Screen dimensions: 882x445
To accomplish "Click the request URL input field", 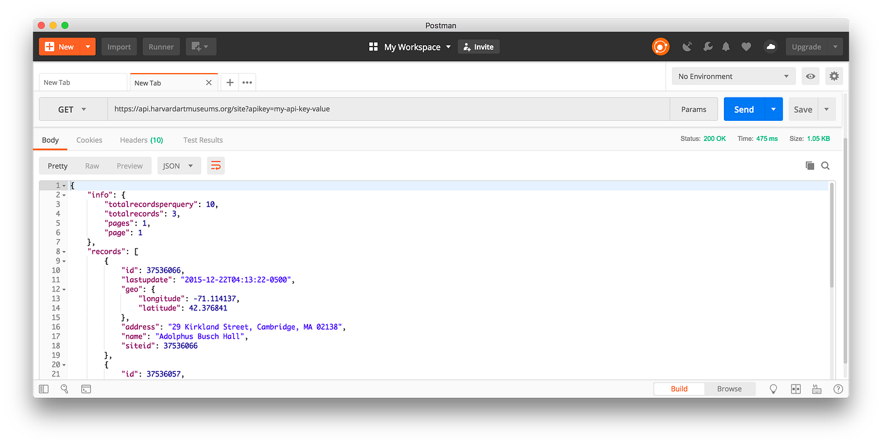I will tap(378, 108).
